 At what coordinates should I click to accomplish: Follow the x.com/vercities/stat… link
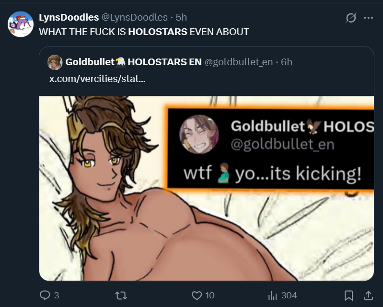97,79
